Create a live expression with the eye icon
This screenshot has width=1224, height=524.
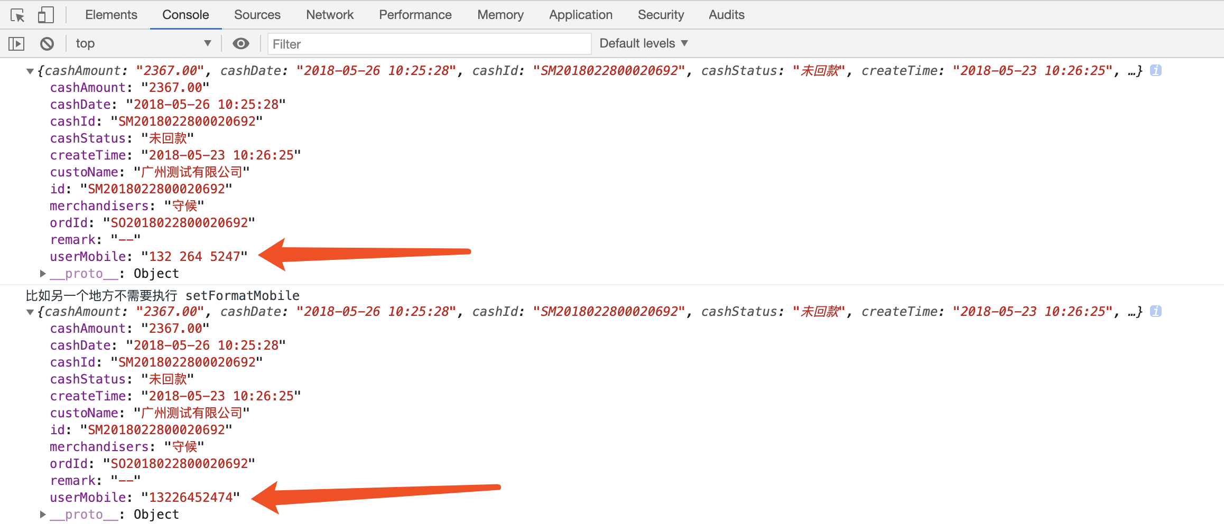coord(241,43)
